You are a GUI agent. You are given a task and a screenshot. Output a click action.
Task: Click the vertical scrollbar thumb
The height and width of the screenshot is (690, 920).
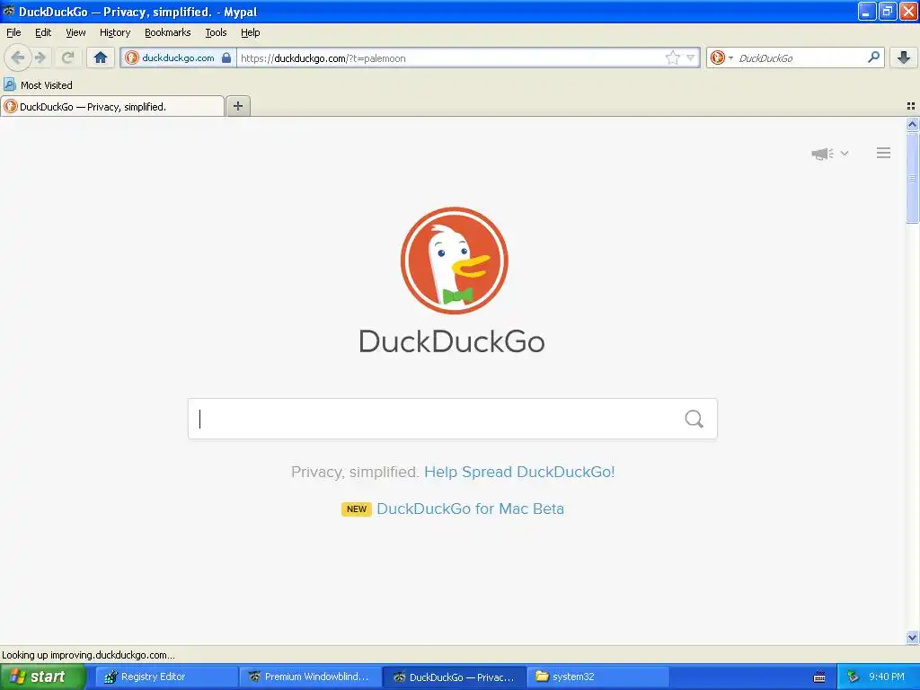912,178
